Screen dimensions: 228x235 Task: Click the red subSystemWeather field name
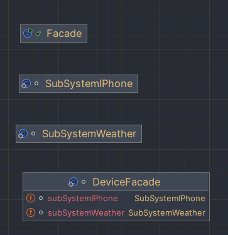coord(86,213)
